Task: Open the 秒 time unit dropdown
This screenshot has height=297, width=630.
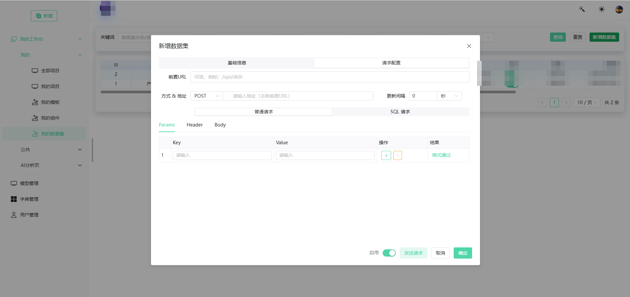Action: pos(449,96)
